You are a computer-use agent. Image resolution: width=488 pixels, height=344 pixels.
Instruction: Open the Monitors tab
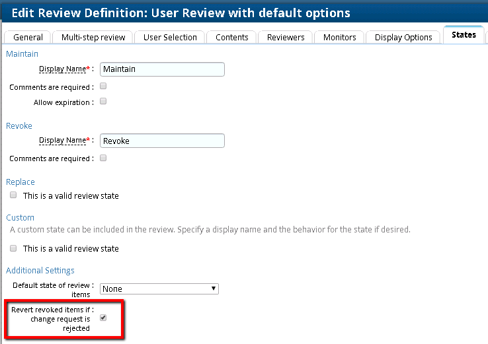click(x=340, y=38)
